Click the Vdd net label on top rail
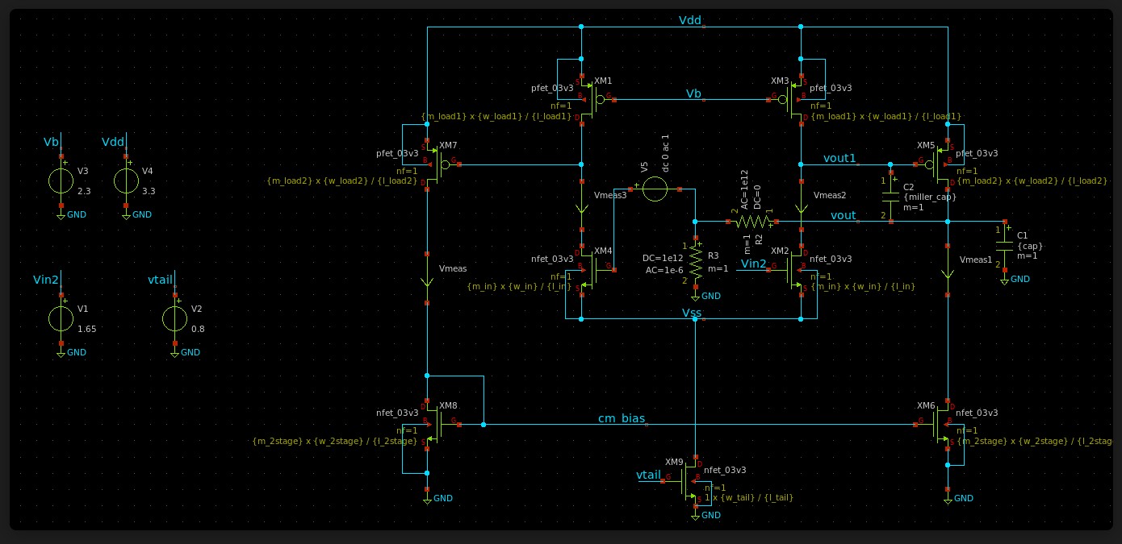 click(689, 20)
